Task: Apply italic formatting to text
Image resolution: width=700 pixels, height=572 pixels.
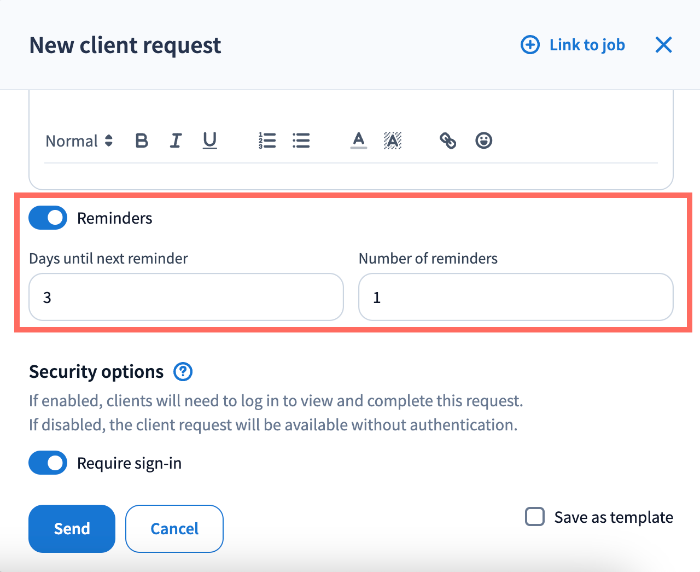Action: (176, 141)
